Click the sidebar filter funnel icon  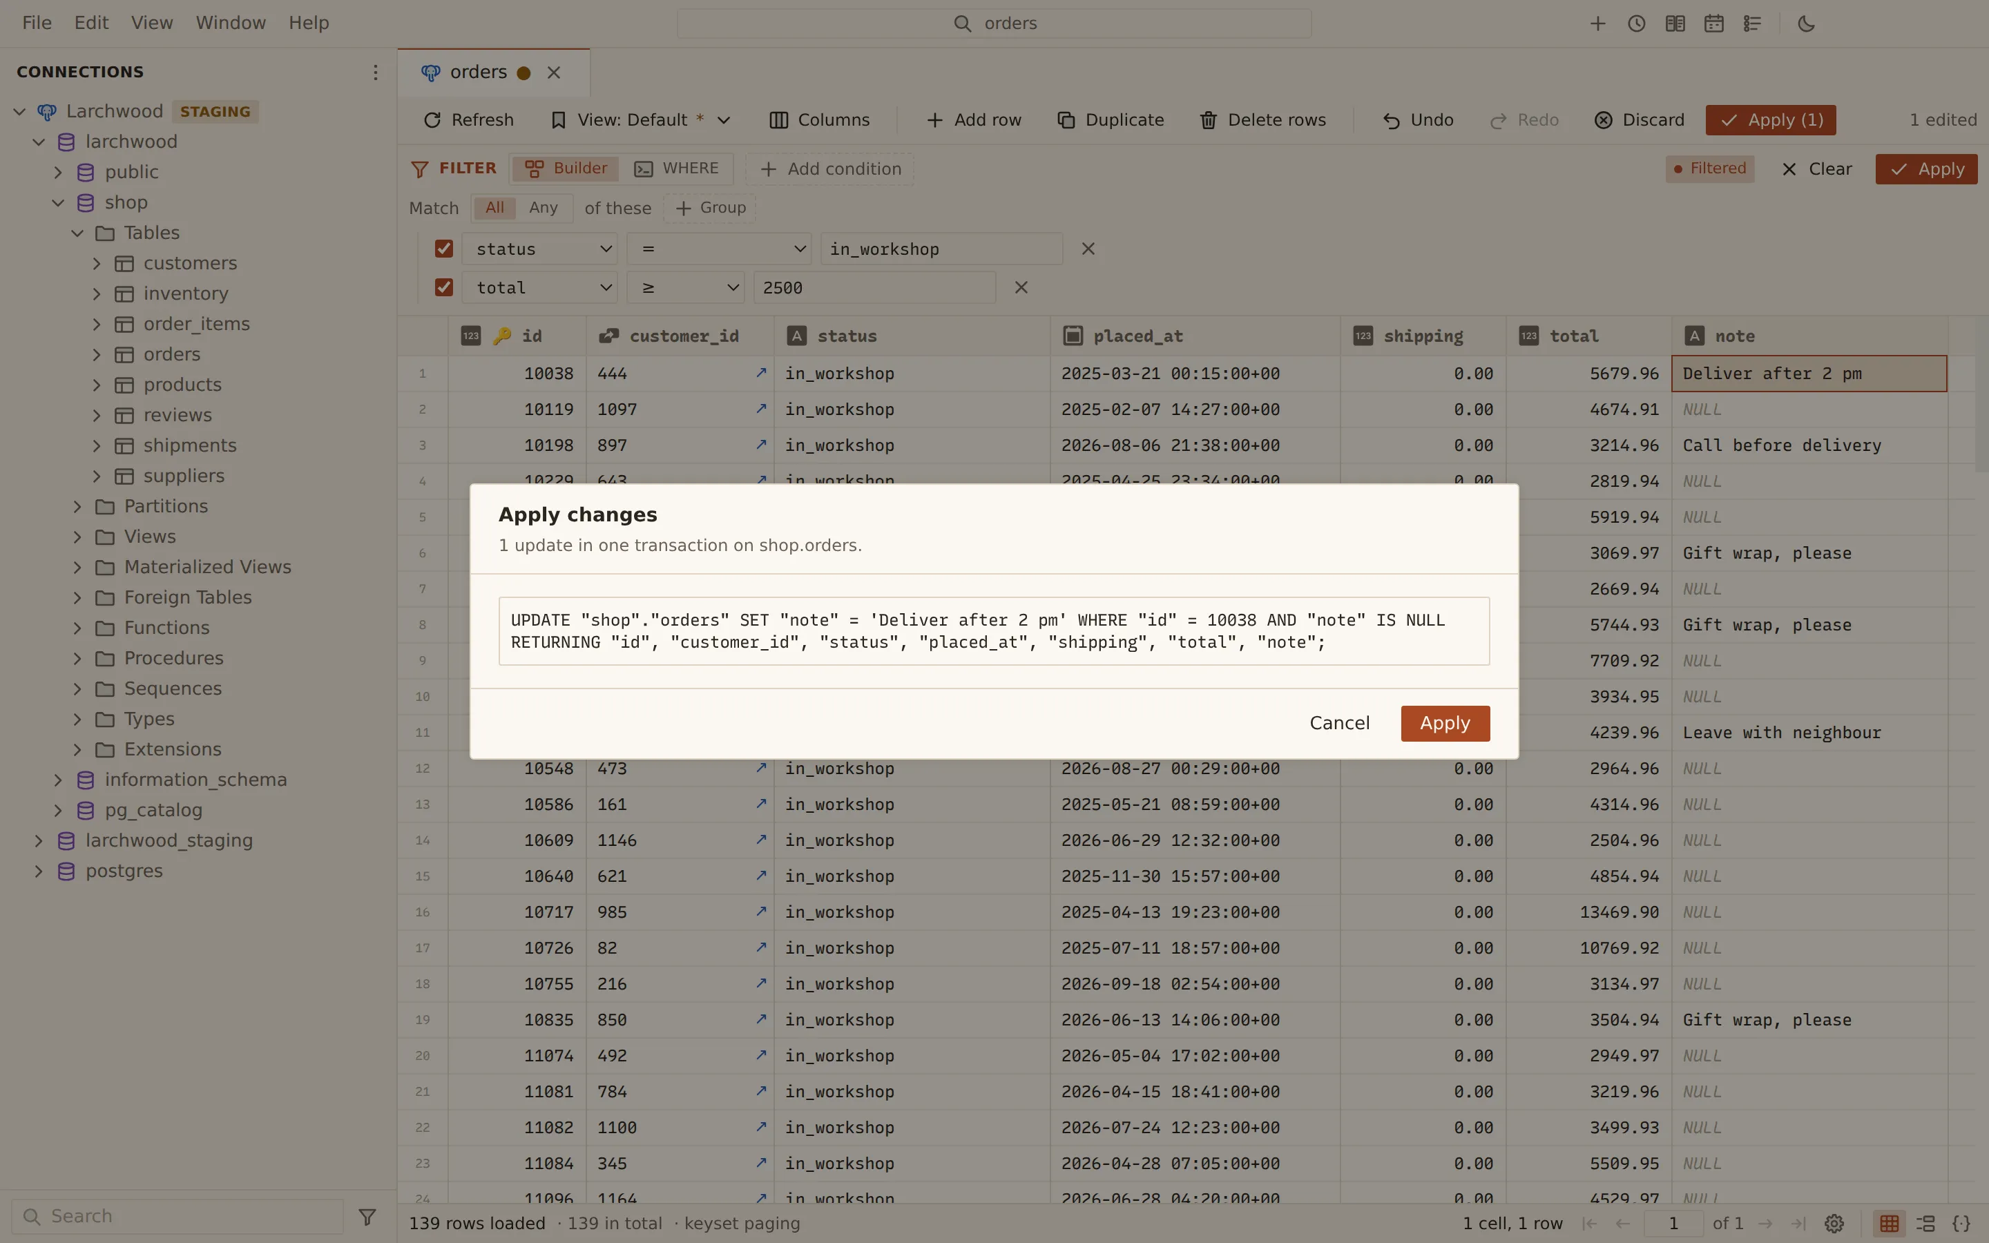tap(367, 1217)
